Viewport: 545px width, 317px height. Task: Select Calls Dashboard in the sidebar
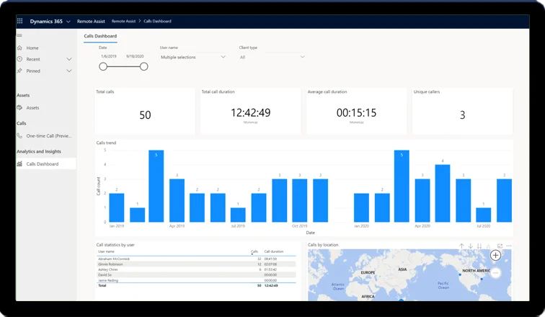[x=44, y=164]
